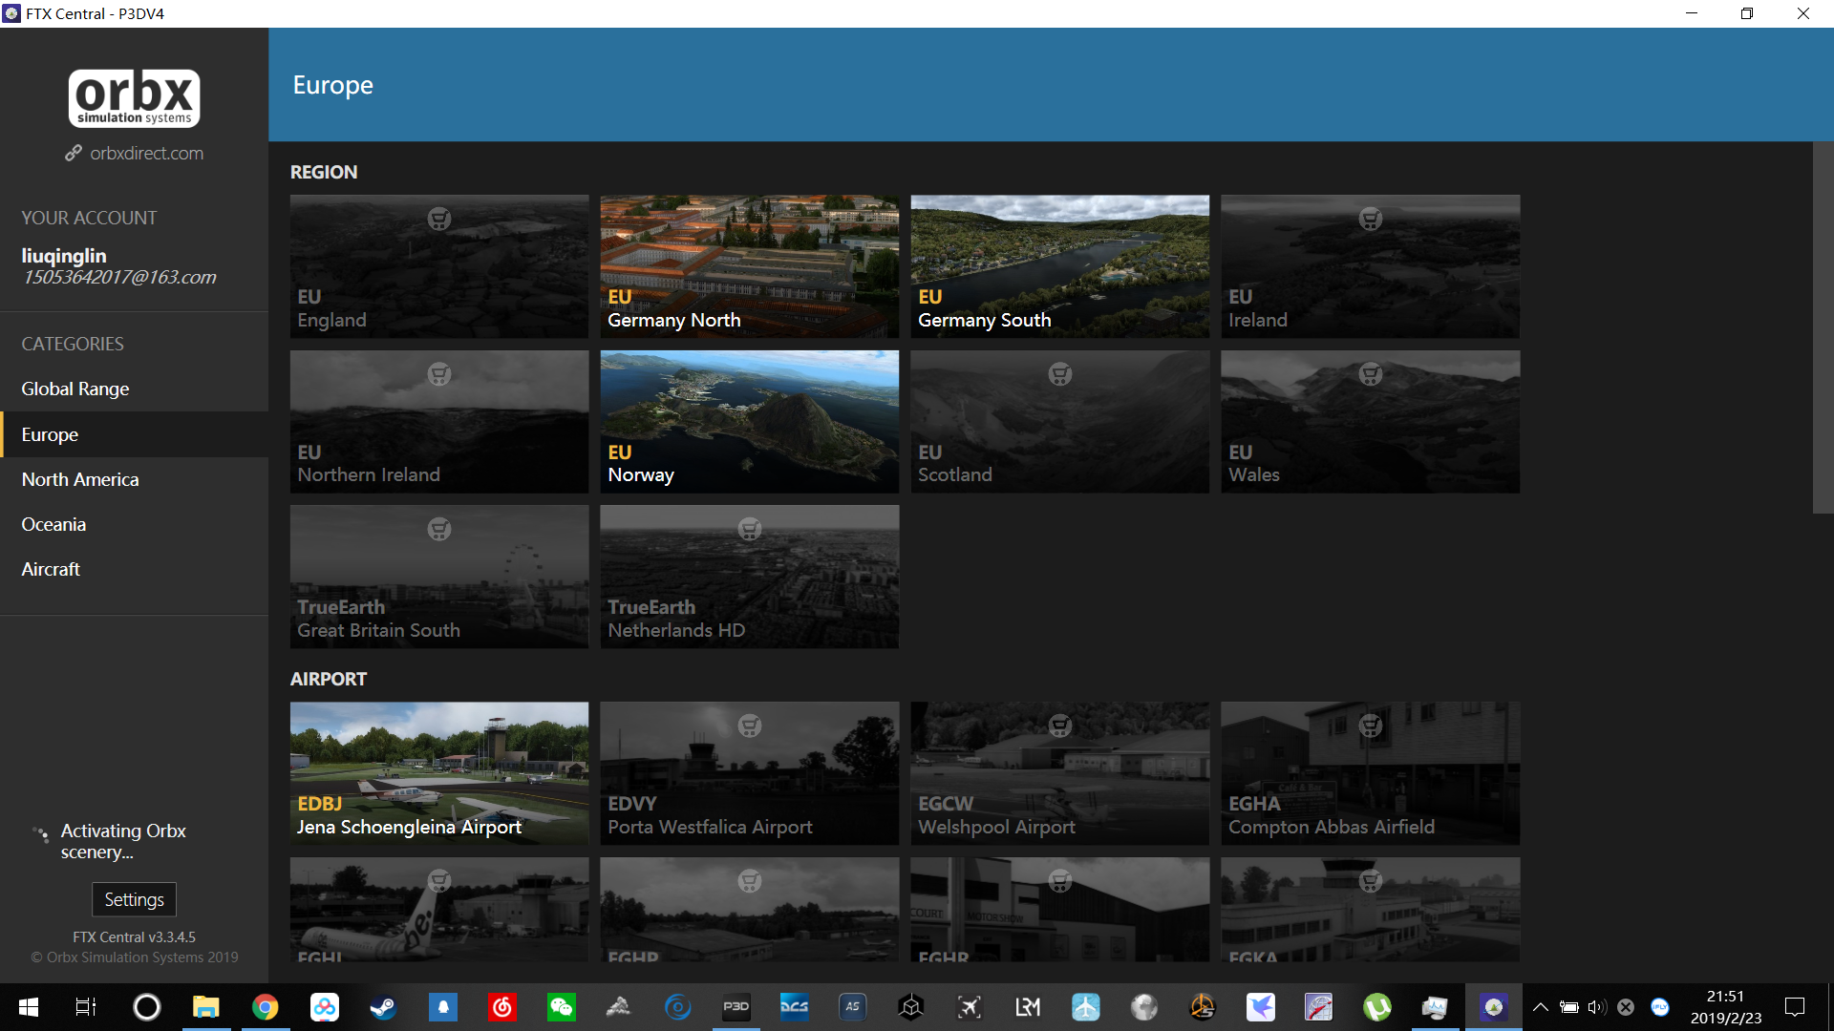Open the EU Wales region tile
Viewport: 1834px width, 1031px height.
(1371, 422)
